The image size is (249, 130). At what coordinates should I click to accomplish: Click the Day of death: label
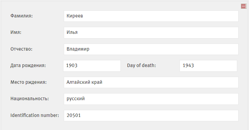[141, 65]
